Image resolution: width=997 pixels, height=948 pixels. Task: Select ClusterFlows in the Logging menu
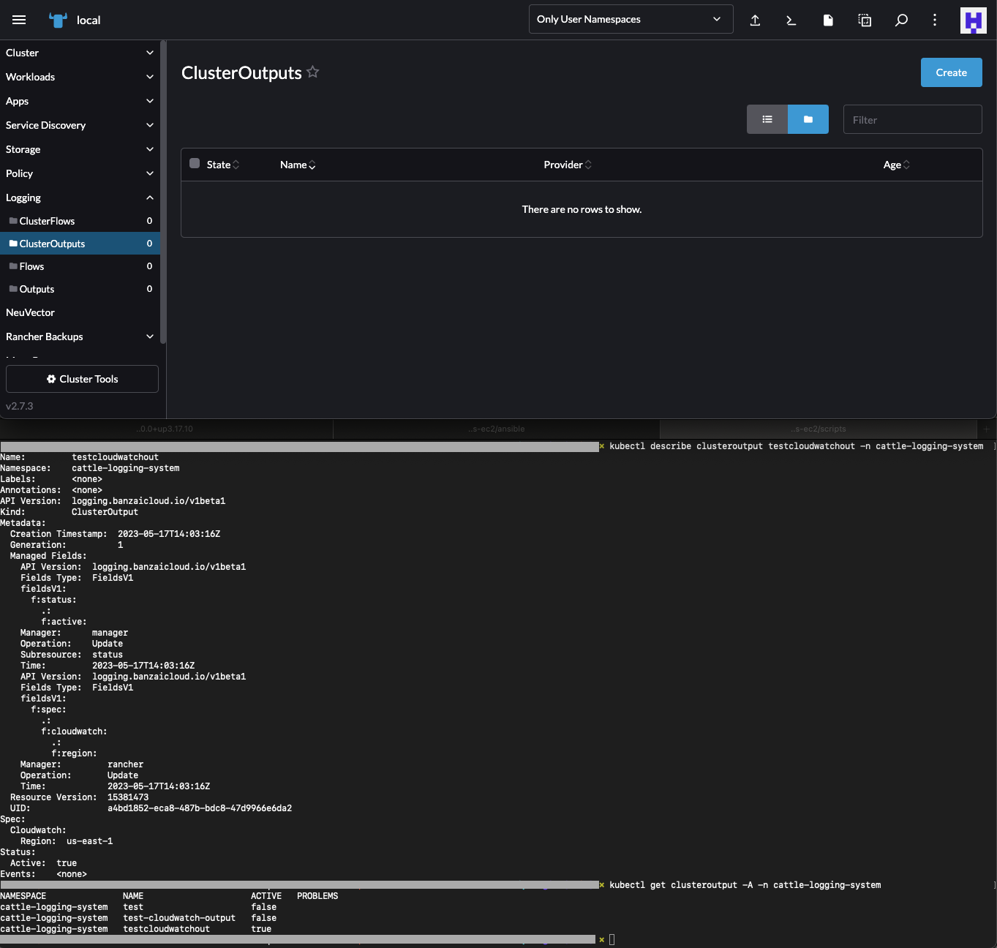[47, 221]
